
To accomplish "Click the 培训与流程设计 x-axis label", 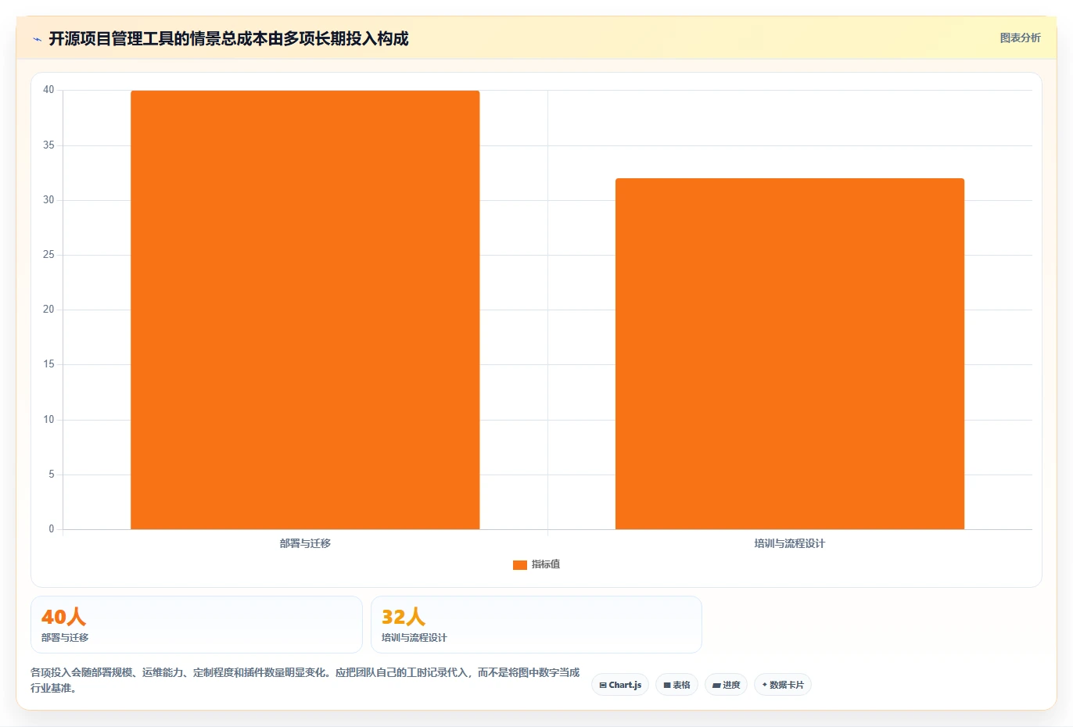I will 790,543.
